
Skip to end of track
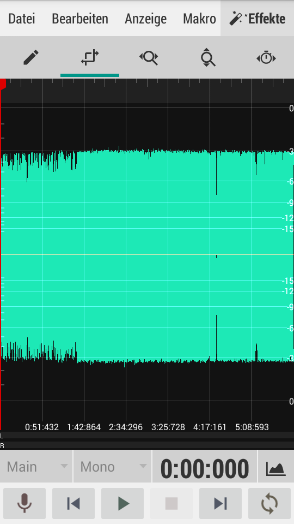point(220,503)
